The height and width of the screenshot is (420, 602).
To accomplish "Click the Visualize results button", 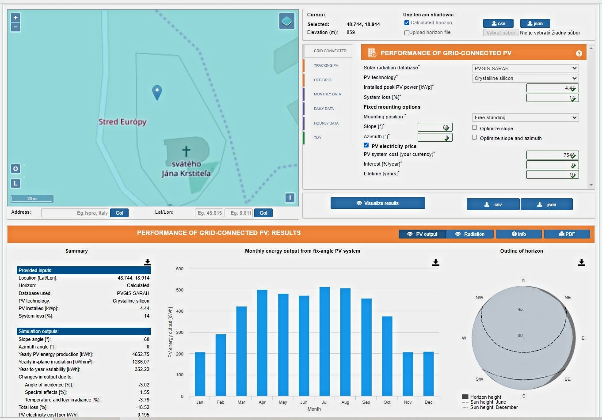I will click(378, 203).
